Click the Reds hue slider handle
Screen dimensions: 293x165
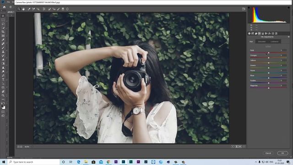269,53
